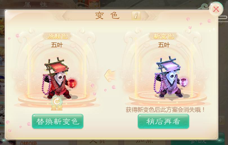This screenshot has width=228, height=145.
Task: Click the 原颜色 label banner
Action: click(57, 36)
